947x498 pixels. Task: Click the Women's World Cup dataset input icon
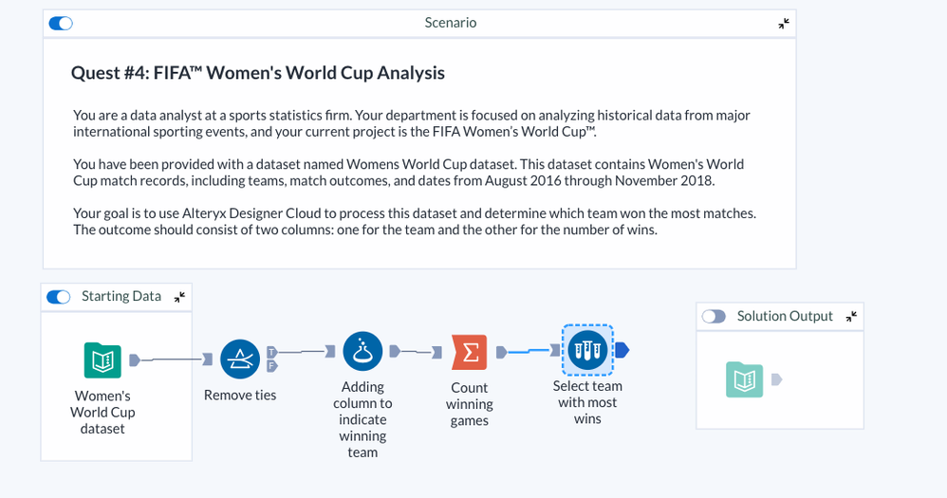[x=102, y=360]
